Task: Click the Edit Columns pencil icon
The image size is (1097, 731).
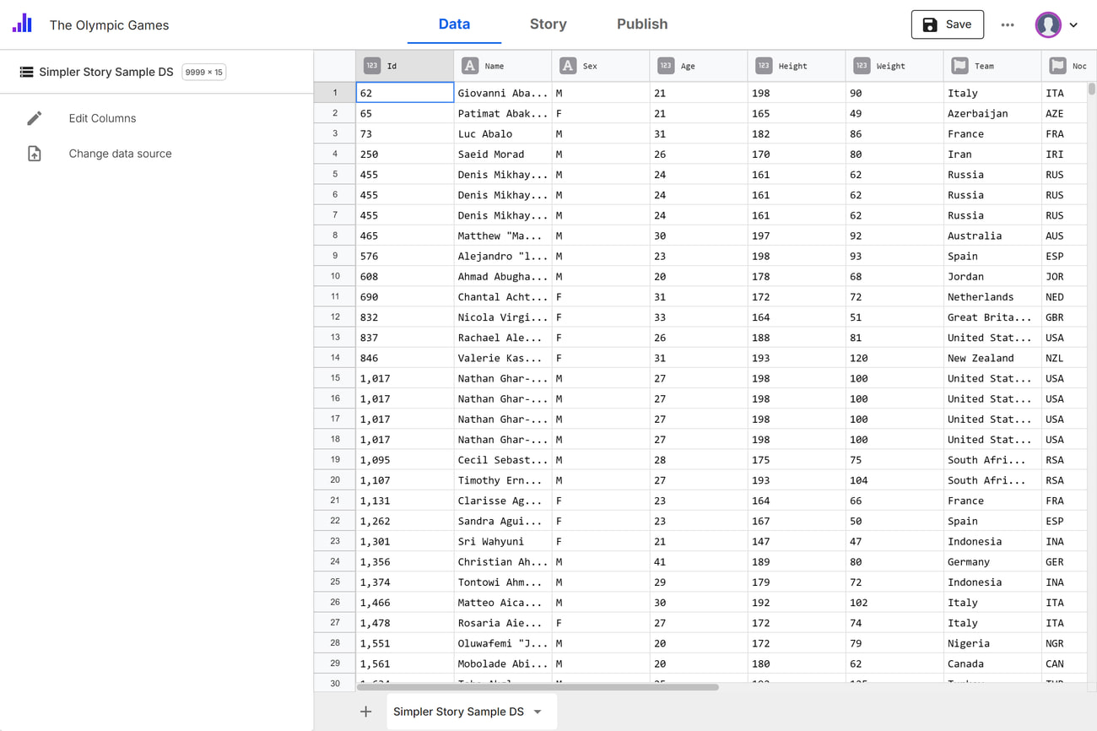Action: click(x=34, y=118)
